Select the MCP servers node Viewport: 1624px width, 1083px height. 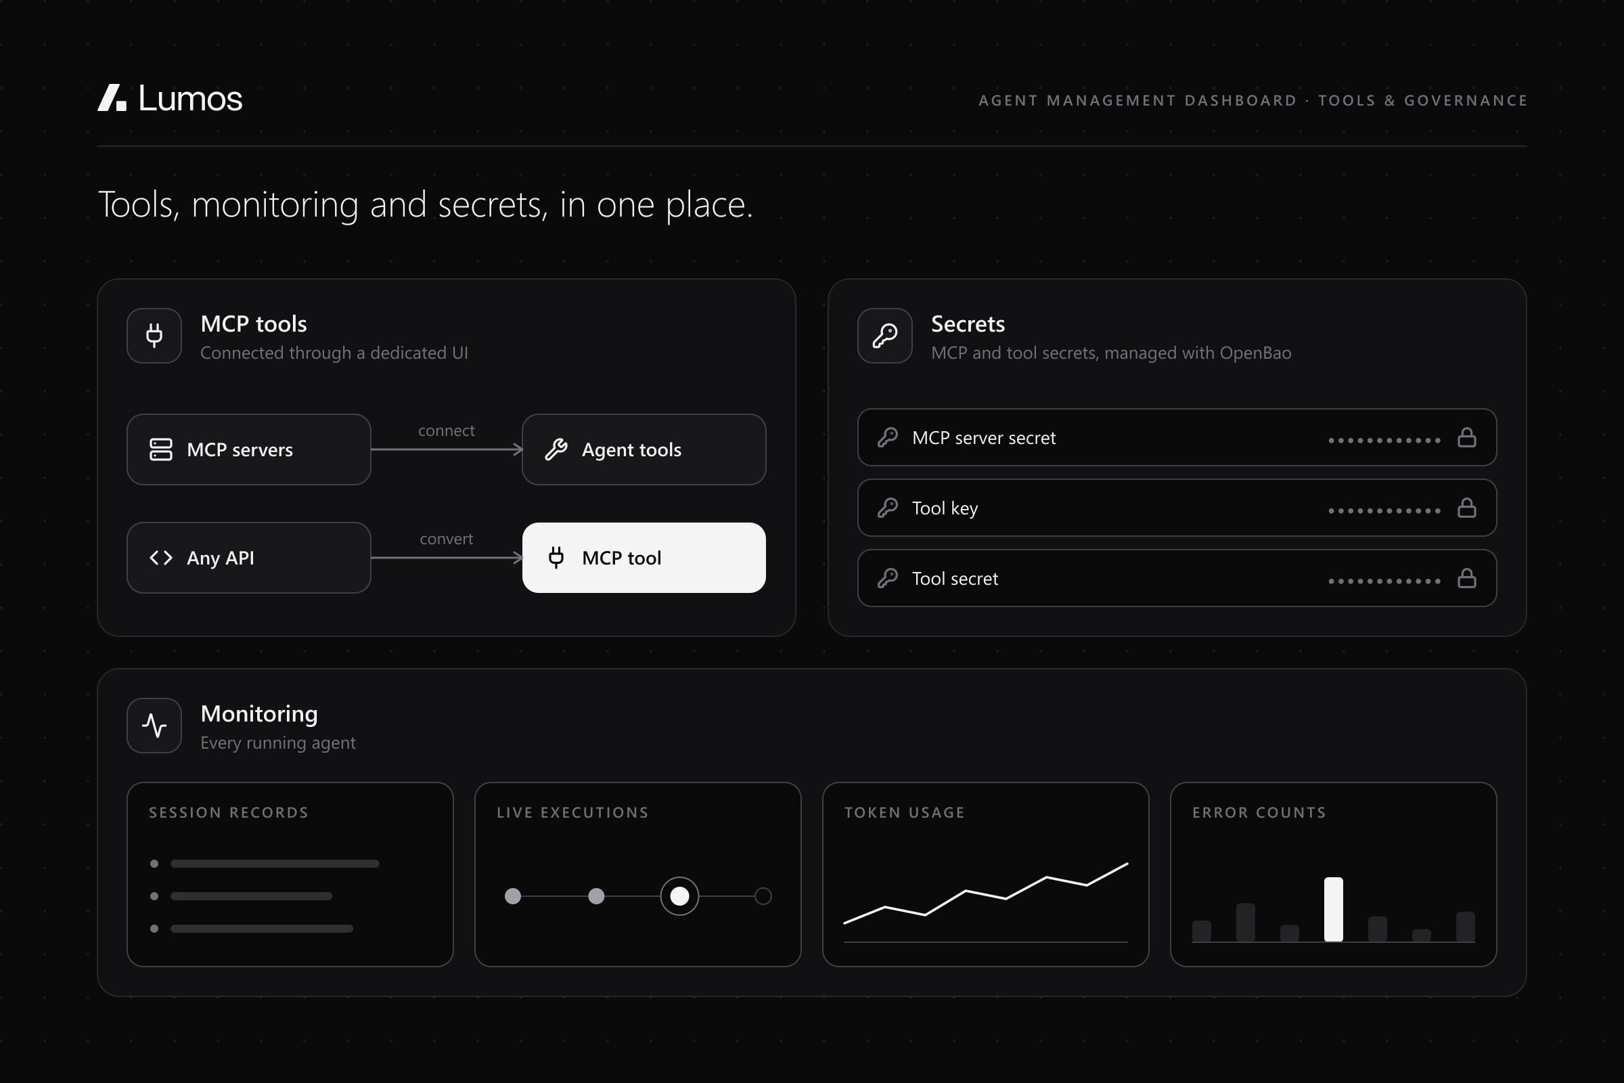(x=248, y=449)
